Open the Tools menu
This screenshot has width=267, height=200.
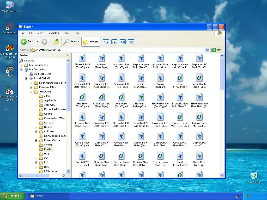66,33
